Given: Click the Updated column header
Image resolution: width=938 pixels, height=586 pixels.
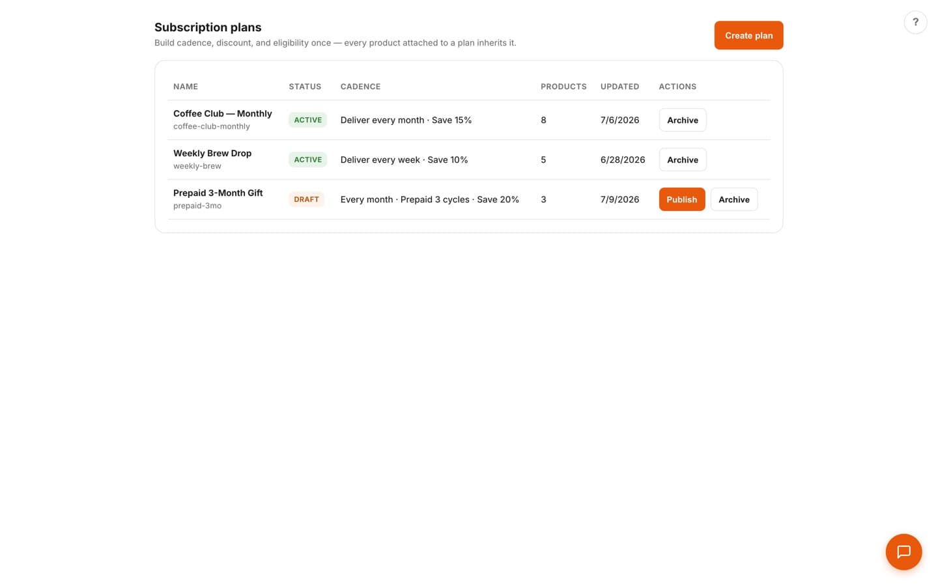Looking at the screenshot, I should (619, 87).
